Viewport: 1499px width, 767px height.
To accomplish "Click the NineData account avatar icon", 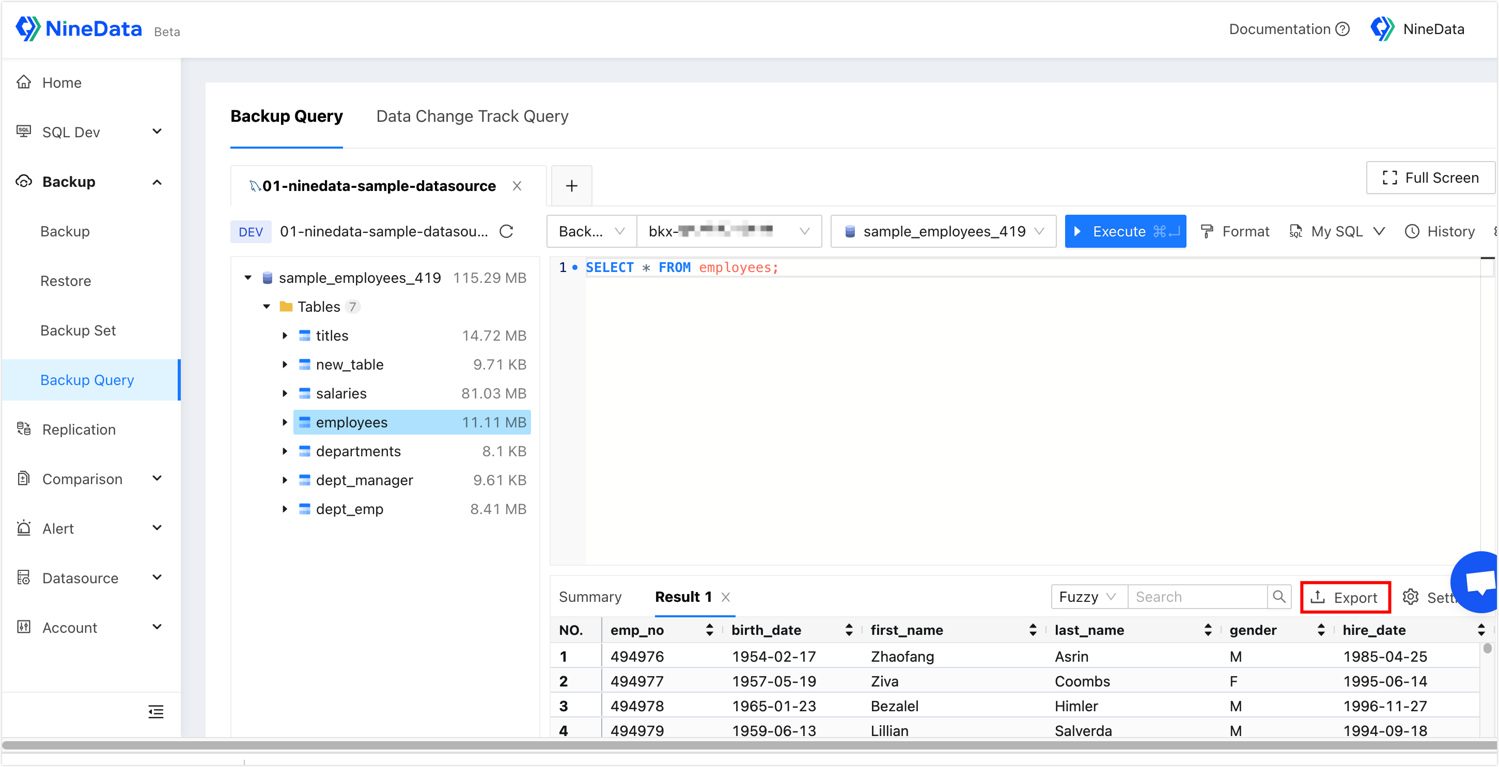I will tap(1382, 28).
